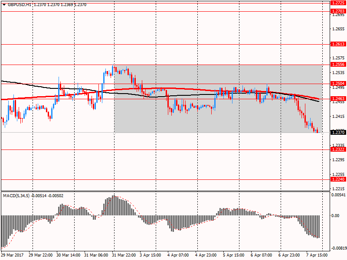Select the red 1.2613 price level label

tap(338, 44)
